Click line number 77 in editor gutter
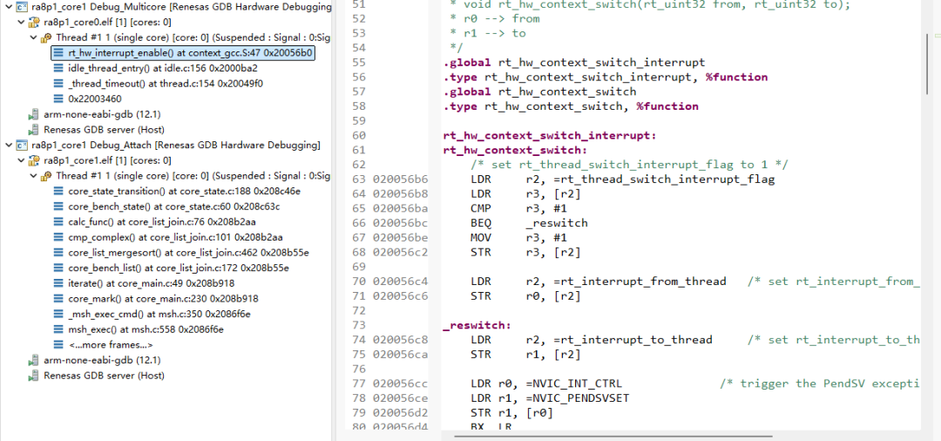The height and width of the screenshot is (441, 941). tap(359, 383)
